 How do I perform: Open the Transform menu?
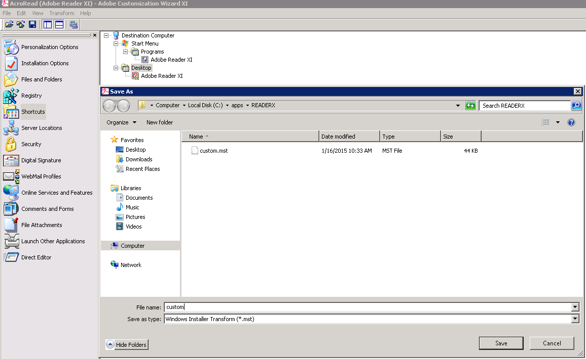(61, 13)
